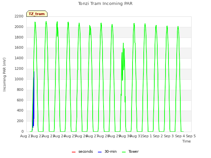211x158 pixels.
Task: Click the 200 y-axis tick label
Action: (x=20, y=121)
